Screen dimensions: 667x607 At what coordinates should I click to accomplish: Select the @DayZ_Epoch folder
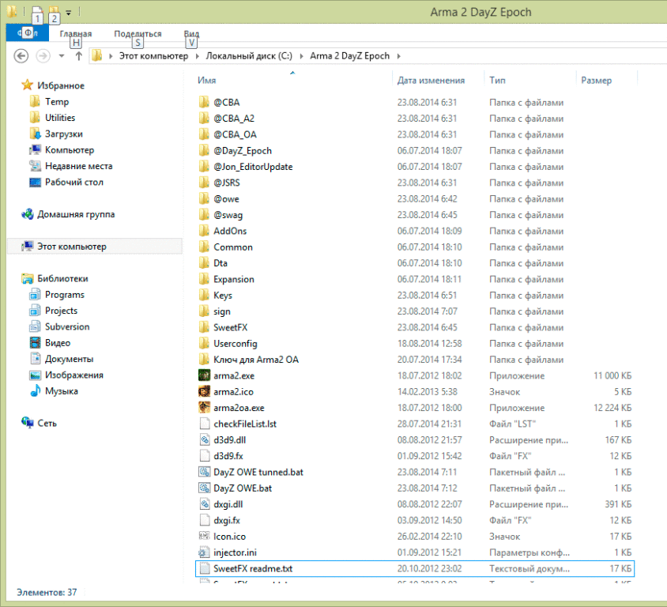click(243, 151)
